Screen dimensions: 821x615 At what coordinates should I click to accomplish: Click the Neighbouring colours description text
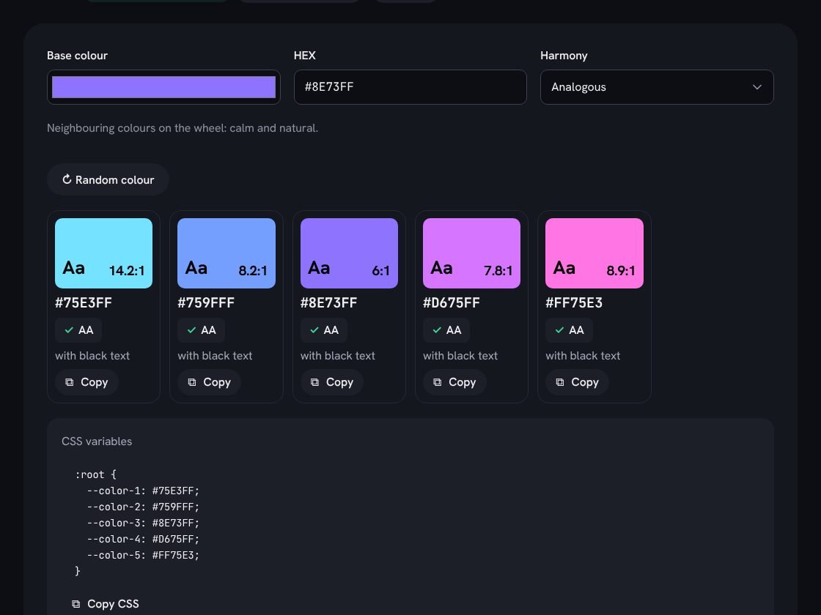point(183,128)
